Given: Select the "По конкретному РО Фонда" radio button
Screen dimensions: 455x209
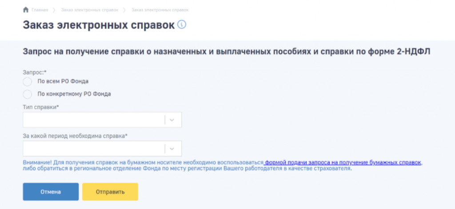Looking at the screenshot, I should (x=28, y=94).
